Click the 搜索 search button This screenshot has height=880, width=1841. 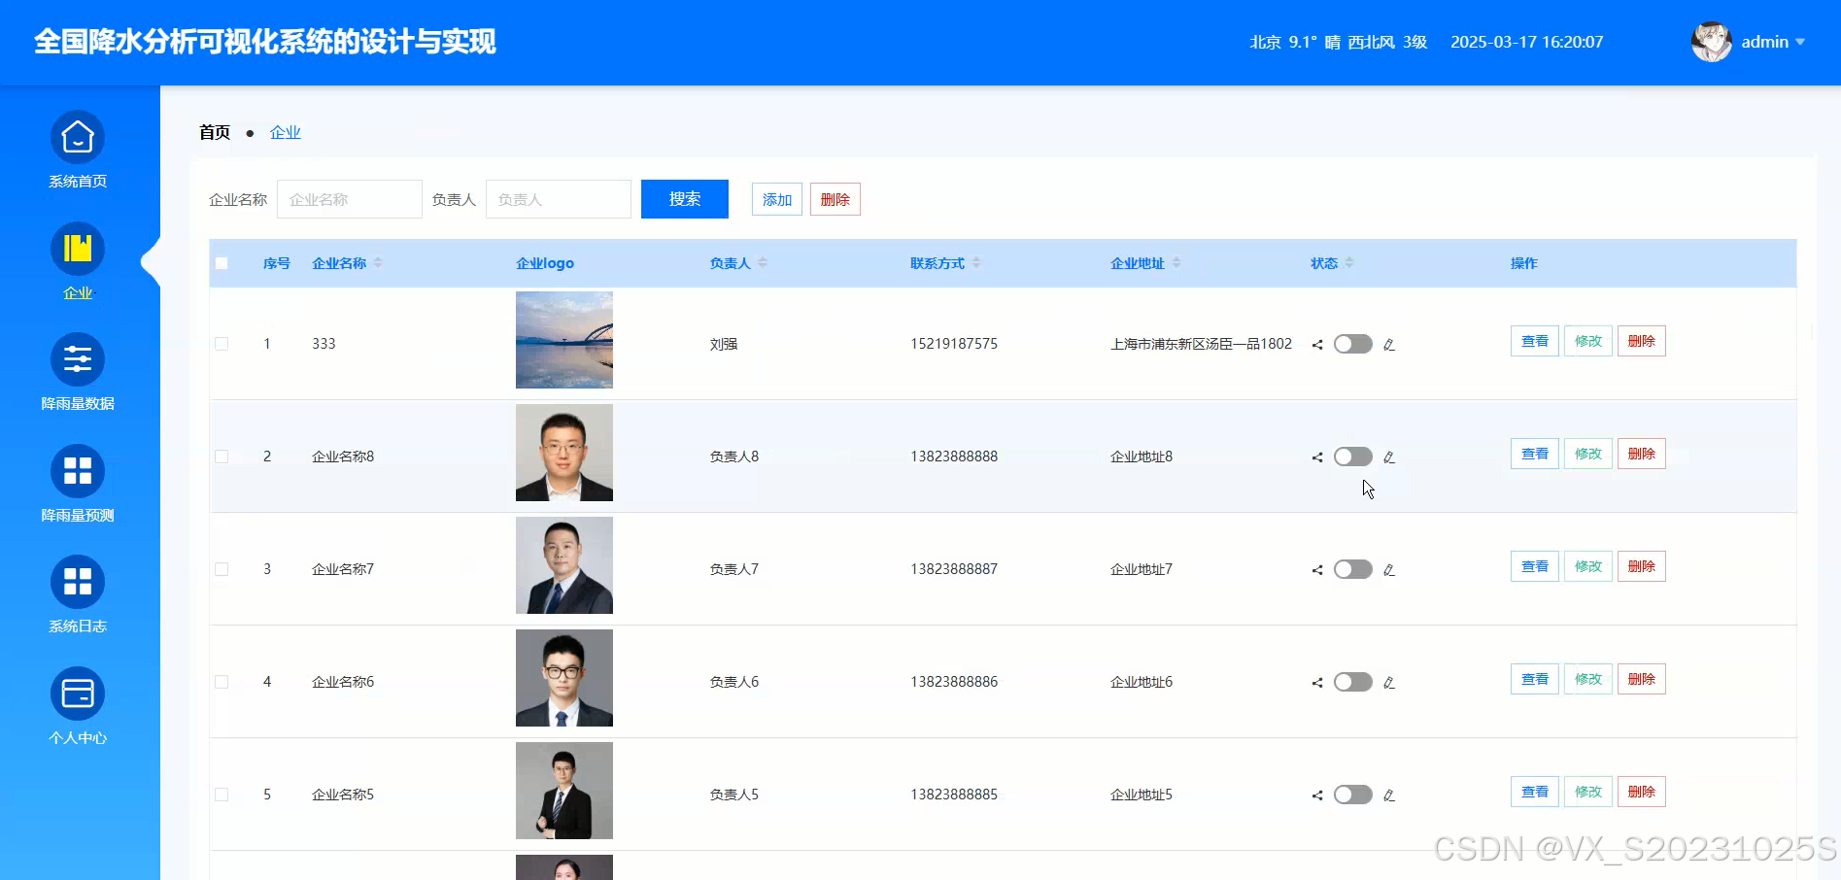coord(684,198)
